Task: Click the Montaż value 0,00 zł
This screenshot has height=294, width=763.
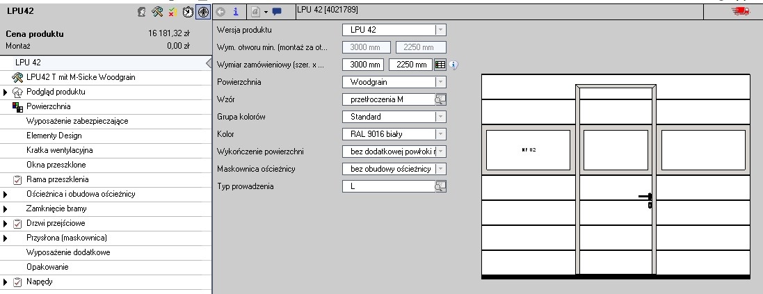Action: tap(178, 46)
